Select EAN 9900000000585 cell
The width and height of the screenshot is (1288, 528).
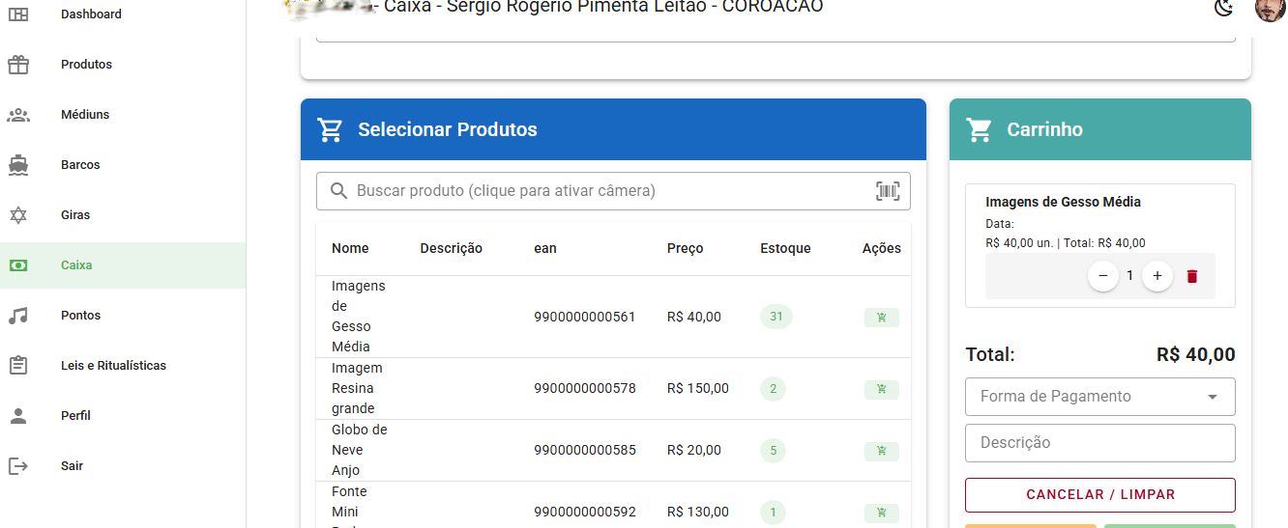point(585,450)
